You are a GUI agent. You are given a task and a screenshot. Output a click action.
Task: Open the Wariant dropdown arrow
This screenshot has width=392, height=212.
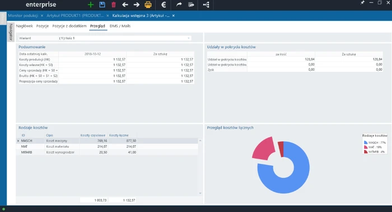pyautogui.click(x=189, y=38)
